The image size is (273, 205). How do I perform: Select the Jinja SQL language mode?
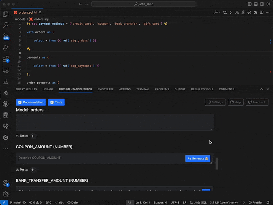pos(198,202)
